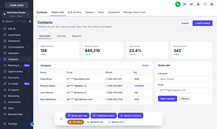Open the Manage Smart Lists tab

(x=134, y=12)
